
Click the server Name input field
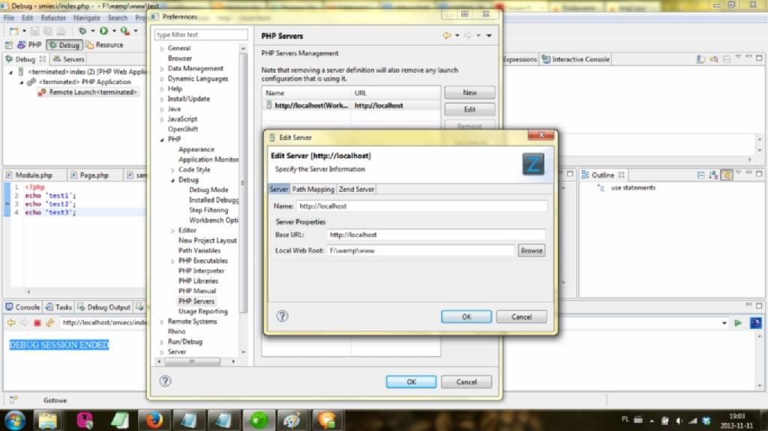pyautogui.click(x=421, y=206)
